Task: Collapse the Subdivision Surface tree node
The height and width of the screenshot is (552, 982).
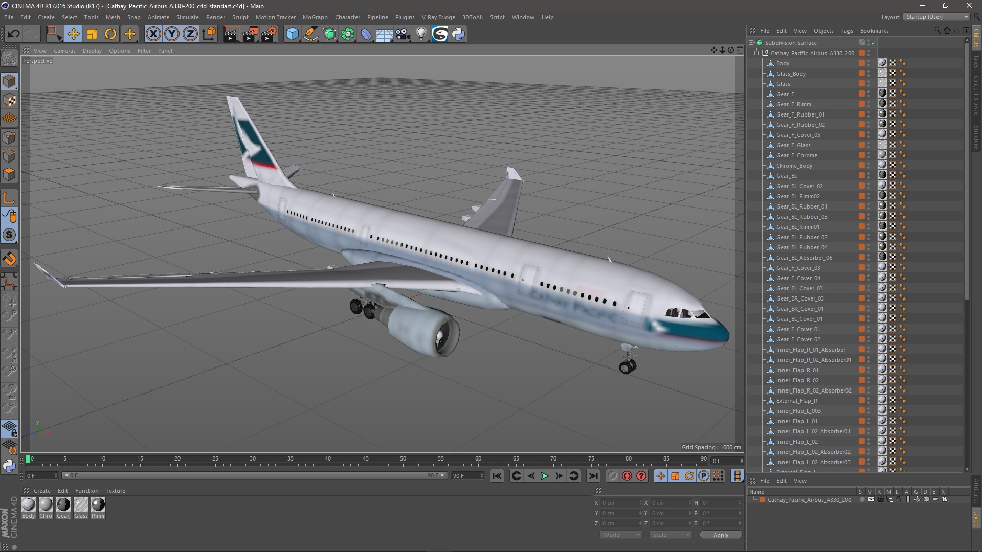Action: point(751,43)
